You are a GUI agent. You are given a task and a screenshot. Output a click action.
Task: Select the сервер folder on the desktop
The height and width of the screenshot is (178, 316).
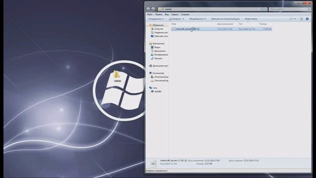pos(117,76)
